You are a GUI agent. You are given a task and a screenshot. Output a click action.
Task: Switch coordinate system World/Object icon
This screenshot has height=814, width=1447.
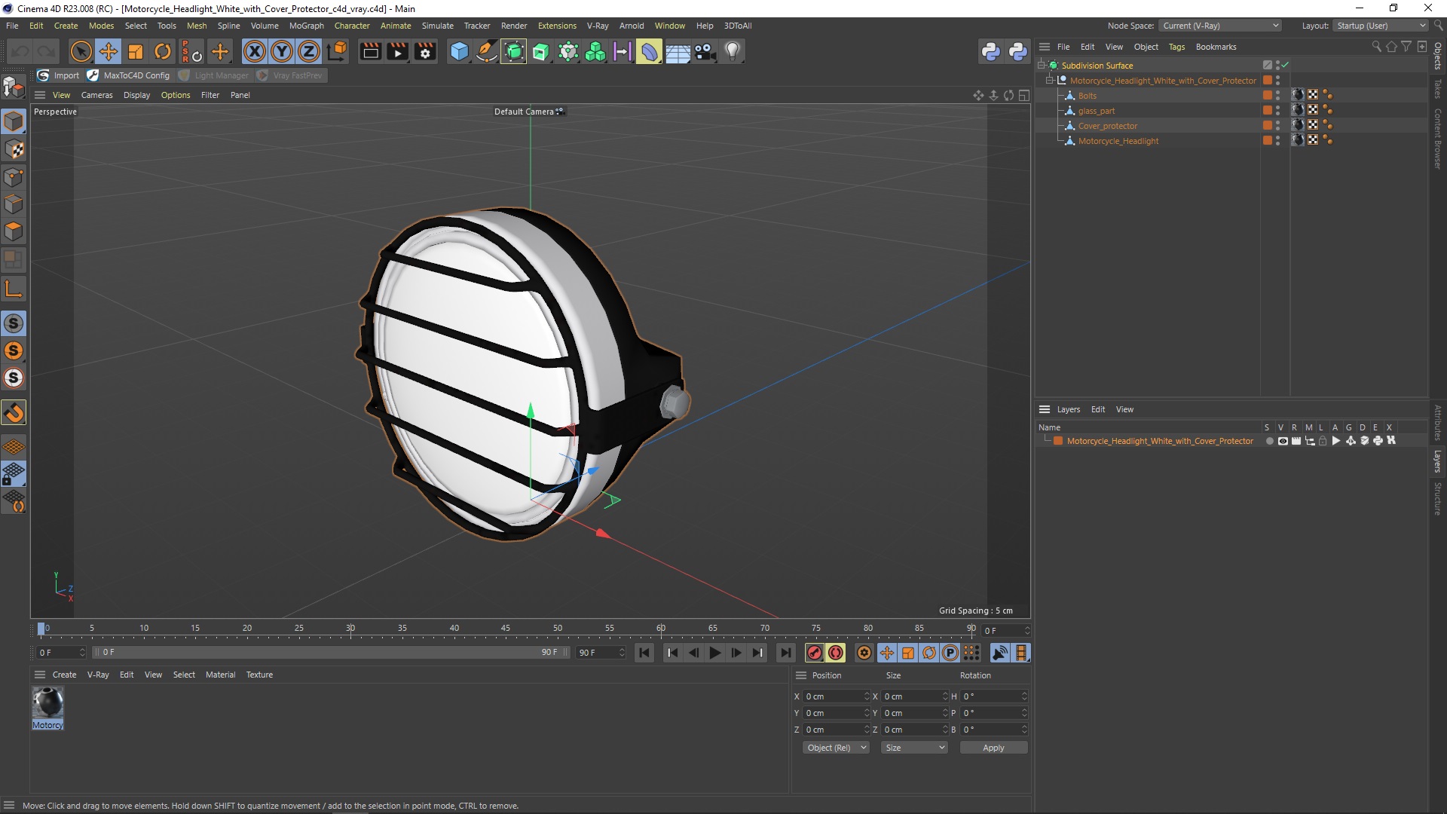point(338,51)
